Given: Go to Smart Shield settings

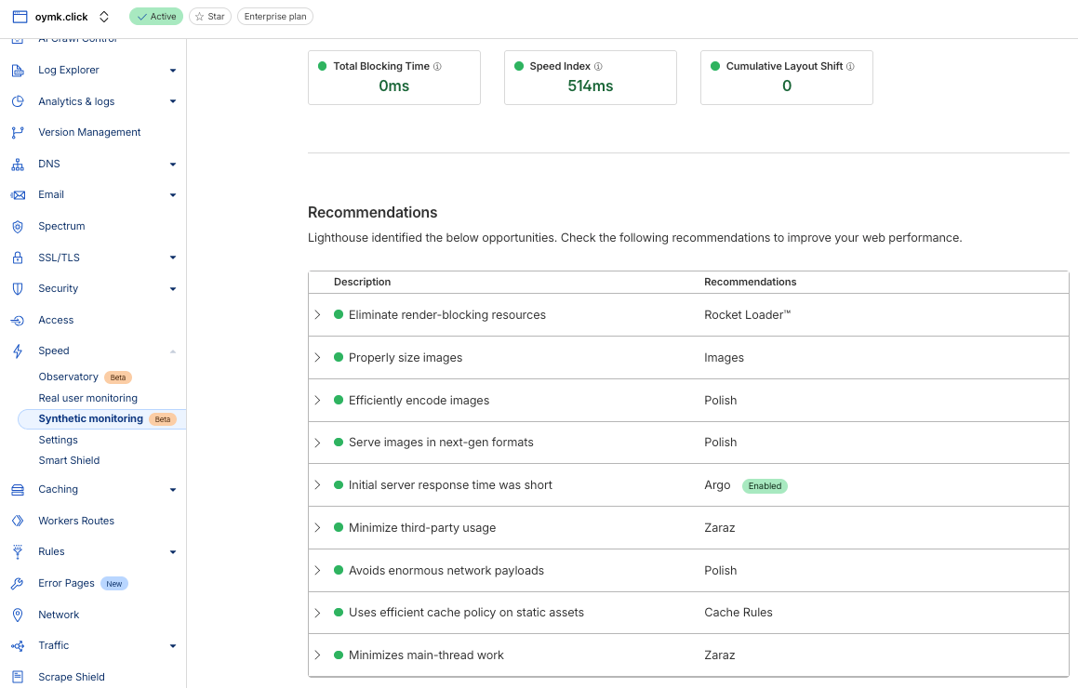Looking at the screenshot, I should 69,460.
